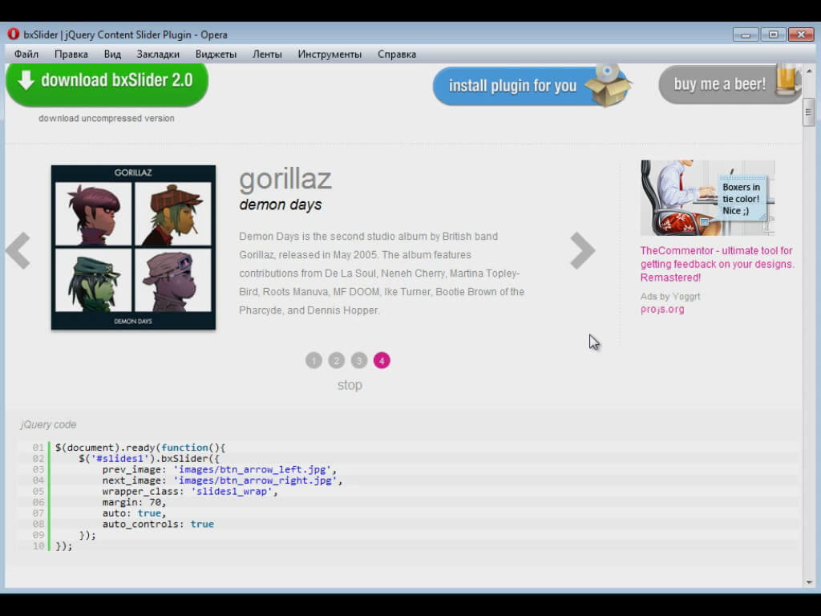This screenshot has width=821, height=616.
Task: Click the jQuery code label
Action: click(49, 425)
